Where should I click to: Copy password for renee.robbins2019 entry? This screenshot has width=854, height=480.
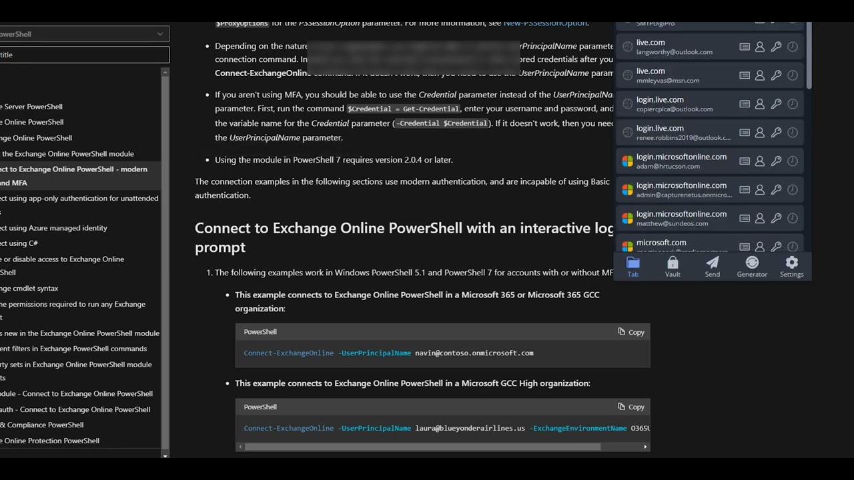point(776,133)
